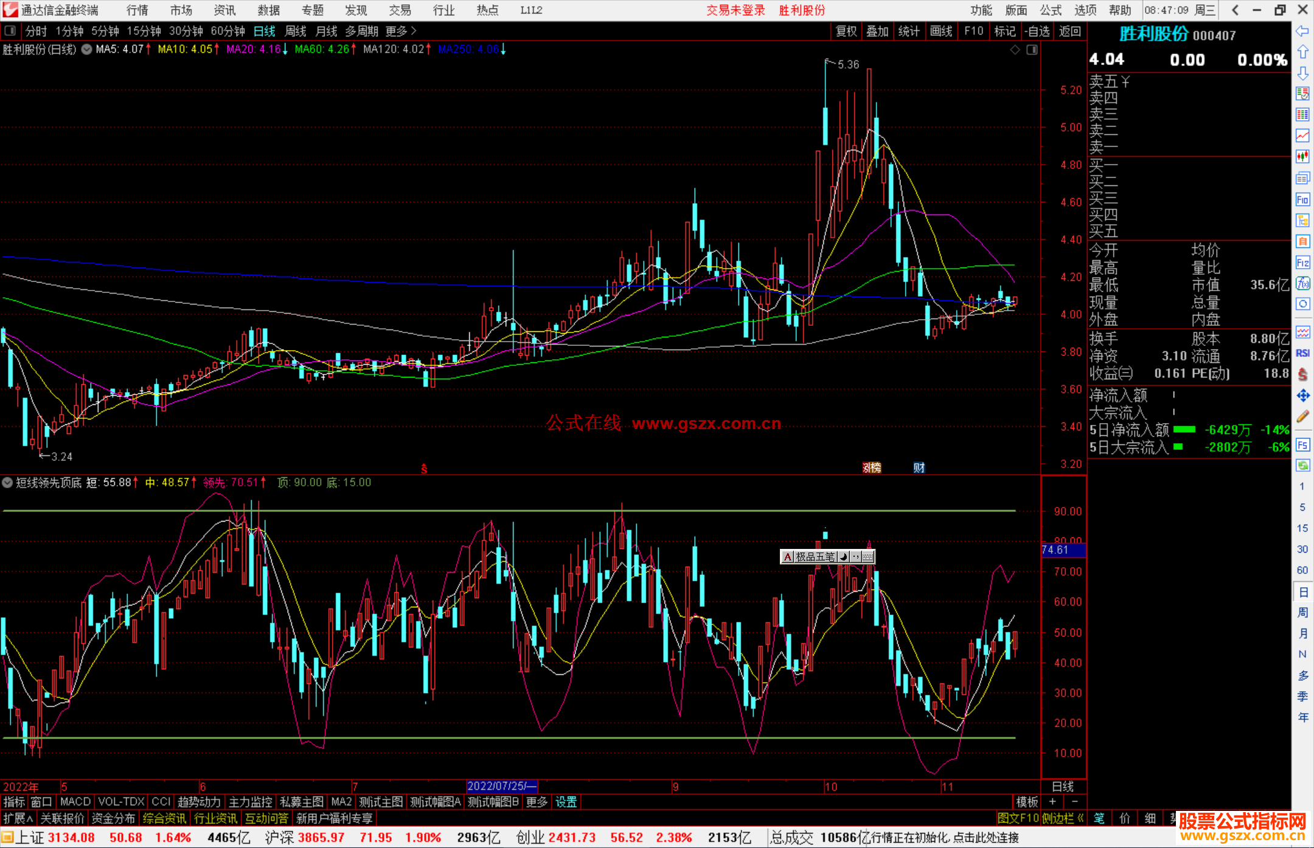This screenshot has width=1314, height=848.
Task: Click the green refresh sidebar icon
Action: pyautogui.click(x=1302, y=466)
